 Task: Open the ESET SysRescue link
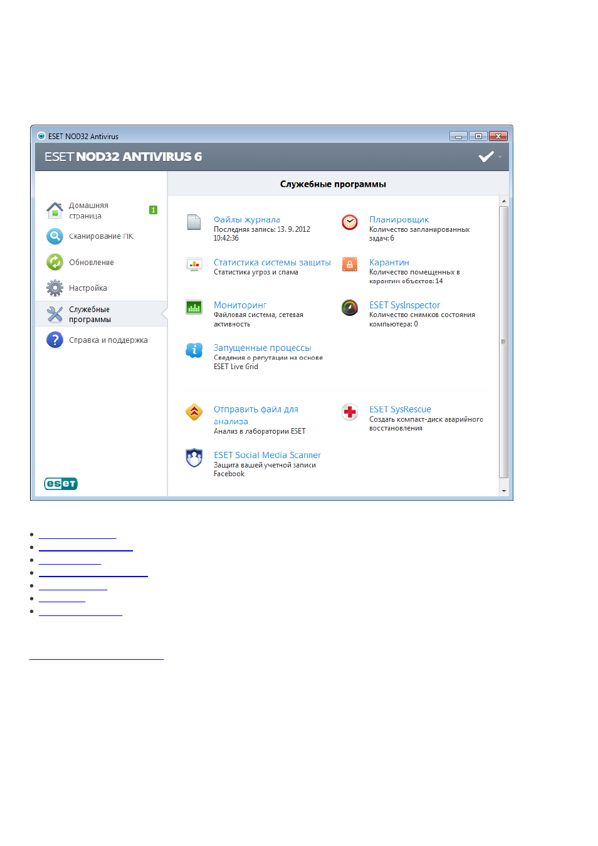tap(400, 409)
